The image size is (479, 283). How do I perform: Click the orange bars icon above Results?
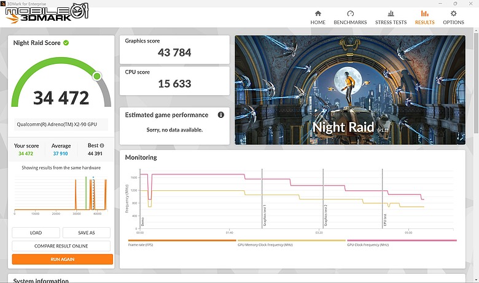click(424, 14)
